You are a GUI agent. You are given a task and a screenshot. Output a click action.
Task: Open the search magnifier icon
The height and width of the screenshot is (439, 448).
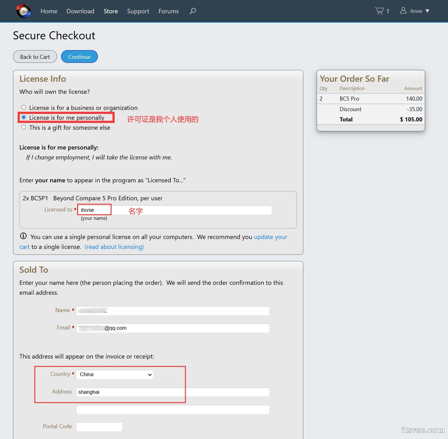[193, 11]
